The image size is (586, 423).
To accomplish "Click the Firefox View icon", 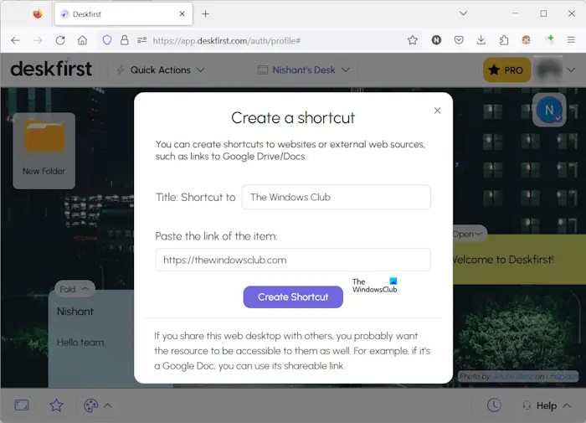I will pos(38,14).
